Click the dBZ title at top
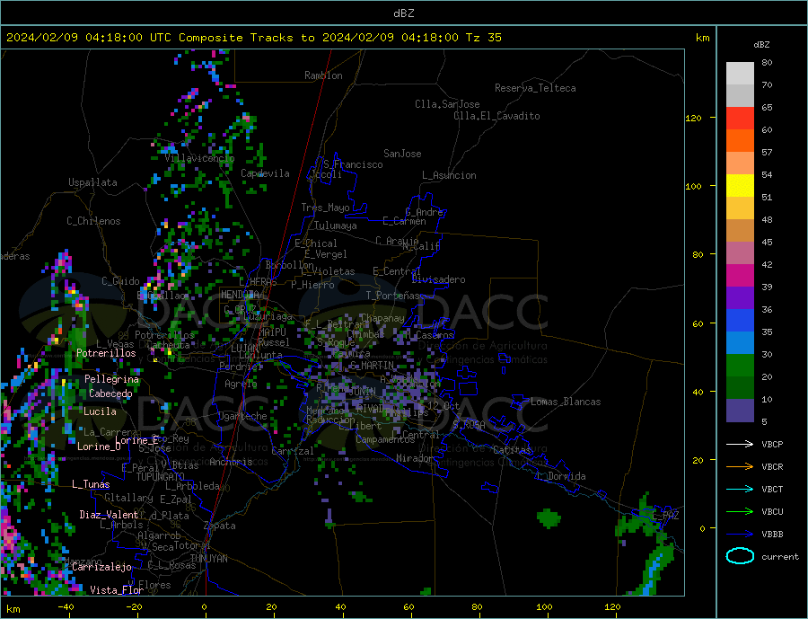The height and width of the screenshot is (619, 808). coord(403,14)
